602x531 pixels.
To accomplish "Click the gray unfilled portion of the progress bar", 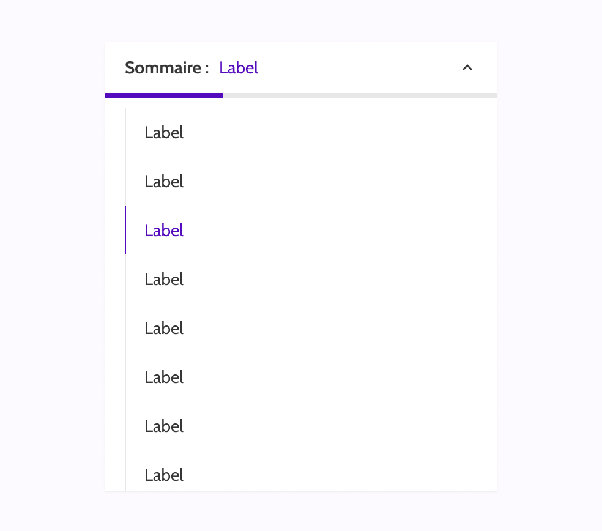I will (x=361, y=95).
